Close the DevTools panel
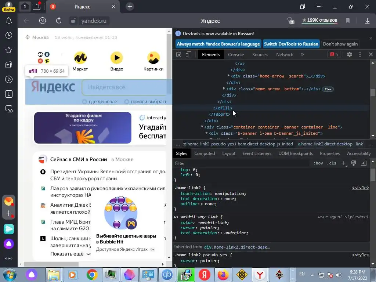This screenshot has width=376, height=282. point(371,55)
